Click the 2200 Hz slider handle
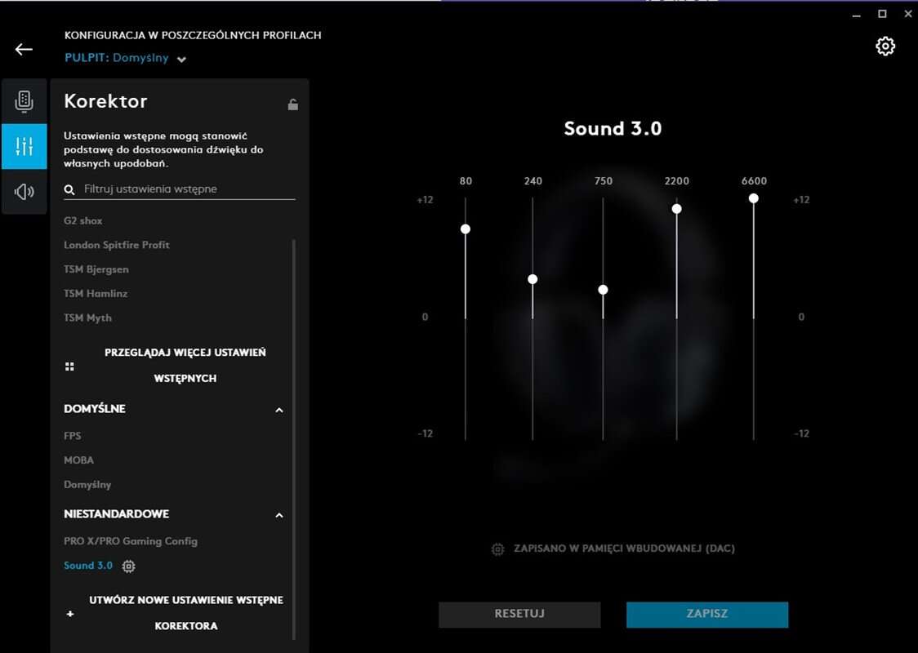The image size is (918, 653). click(x=677, y=209)
